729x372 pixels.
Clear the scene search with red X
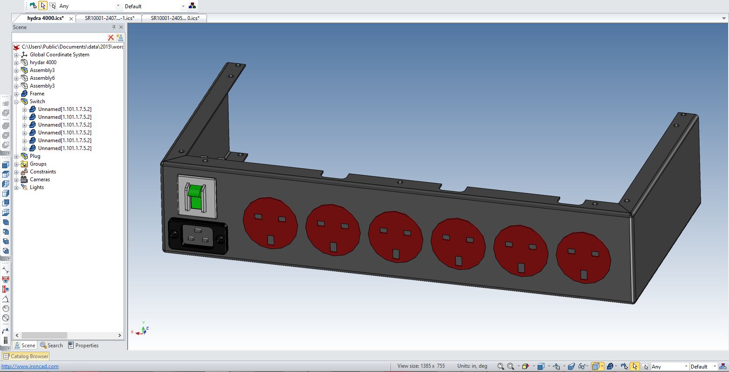point(111,38)
